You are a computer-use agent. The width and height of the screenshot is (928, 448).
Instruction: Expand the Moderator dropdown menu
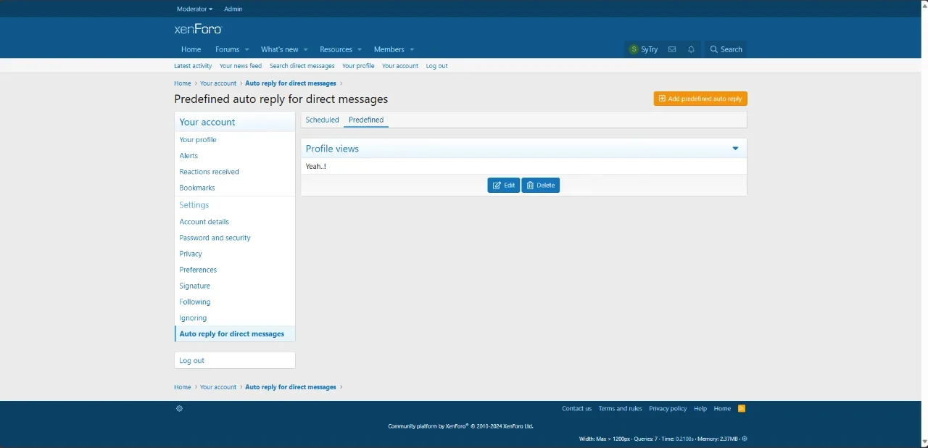(x=194, y=9)
